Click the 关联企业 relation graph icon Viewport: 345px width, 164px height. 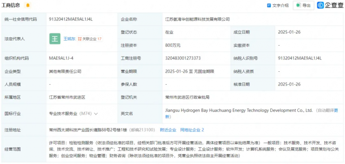80,39
